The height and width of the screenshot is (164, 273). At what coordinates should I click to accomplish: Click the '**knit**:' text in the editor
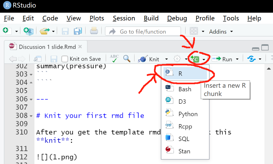pos(55,140)
